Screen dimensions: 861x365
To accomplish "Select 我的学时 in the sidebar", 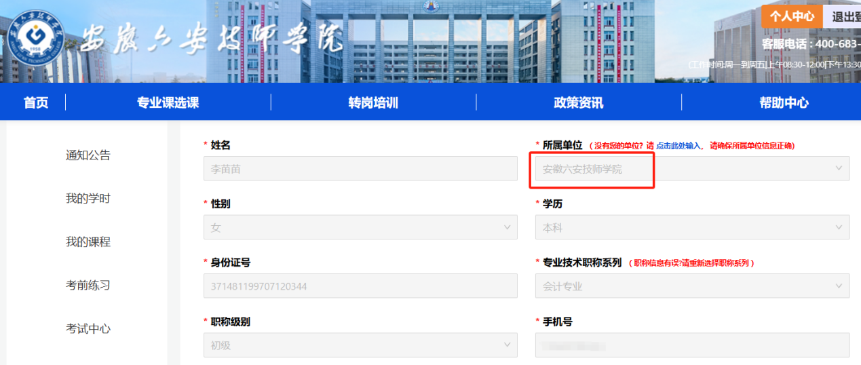I will click(88, 199).
